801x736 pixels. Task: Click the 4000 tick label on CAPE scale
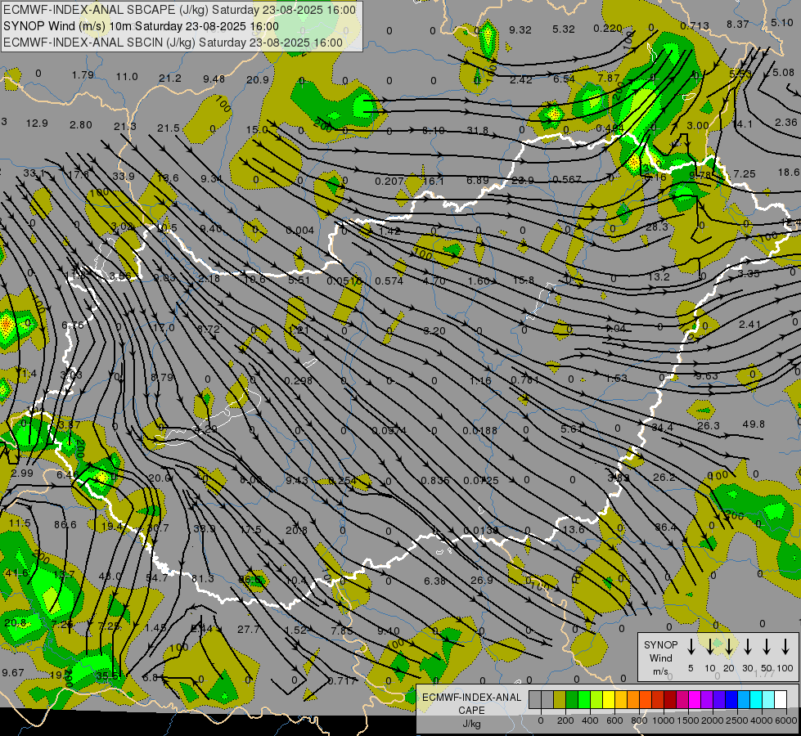(x=762, y=720)
